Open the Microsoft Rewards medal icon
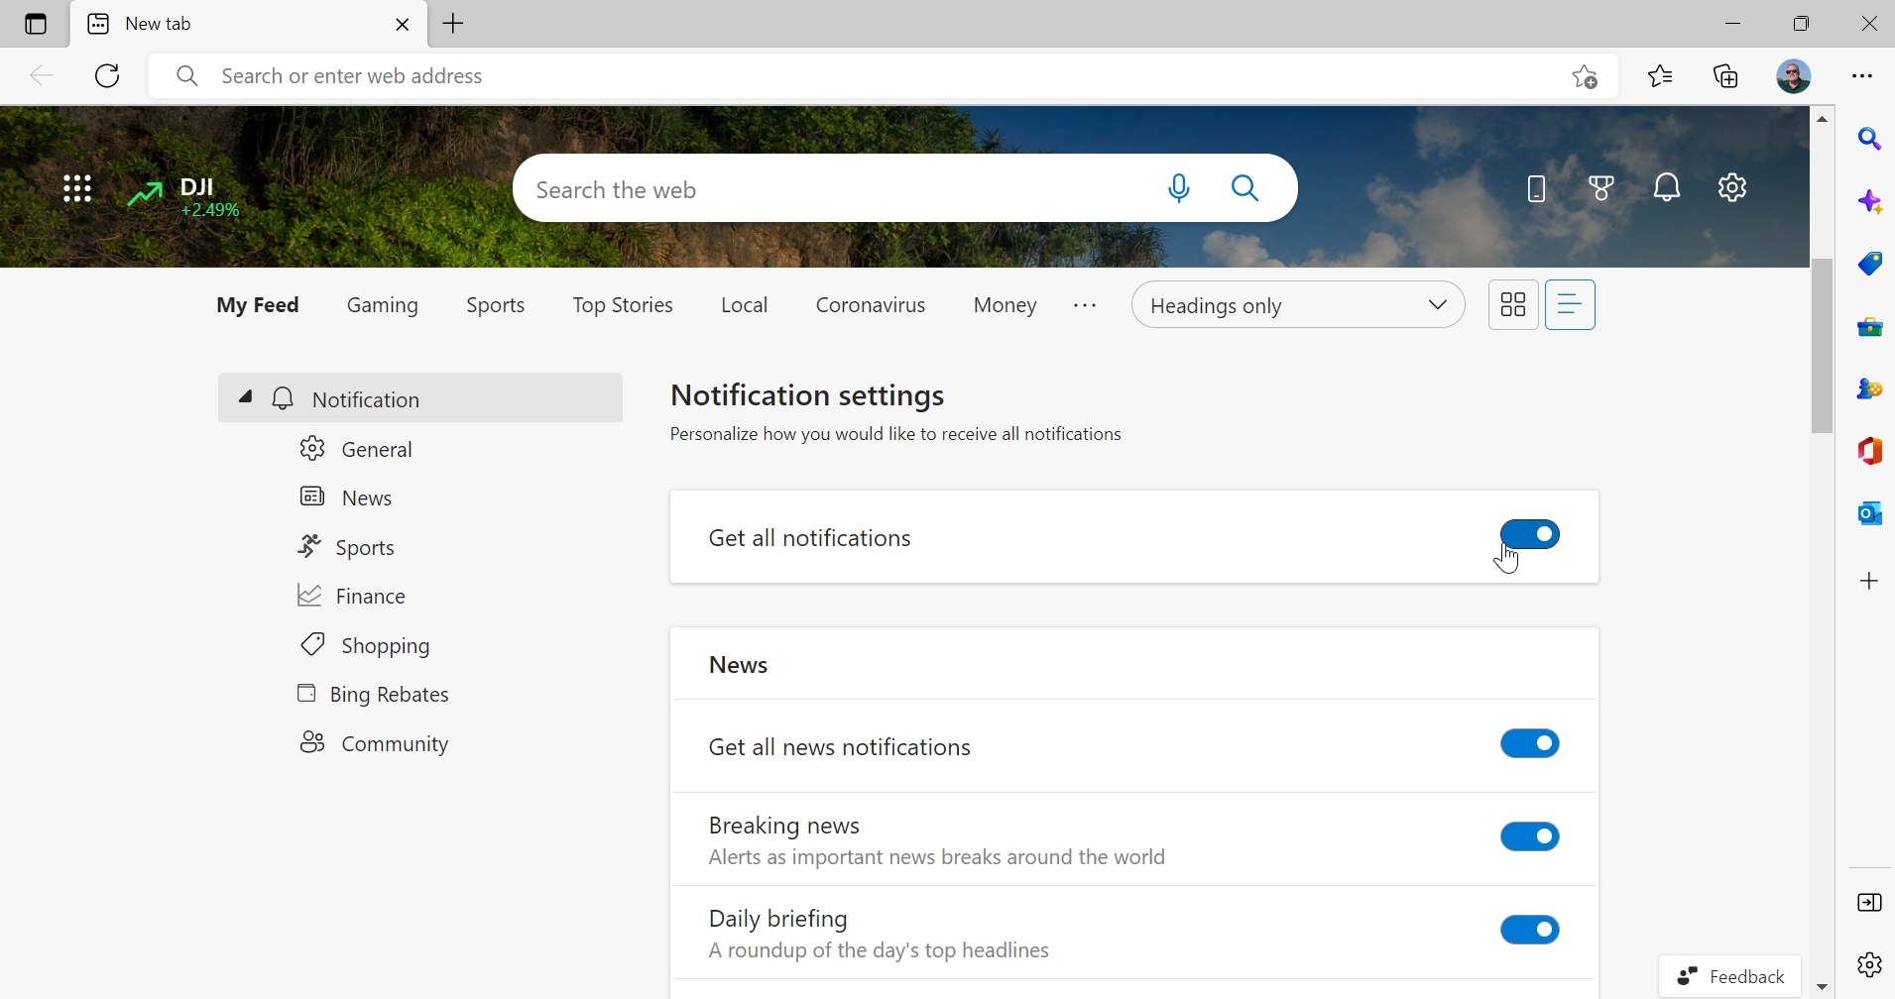 click(1603, 188)
